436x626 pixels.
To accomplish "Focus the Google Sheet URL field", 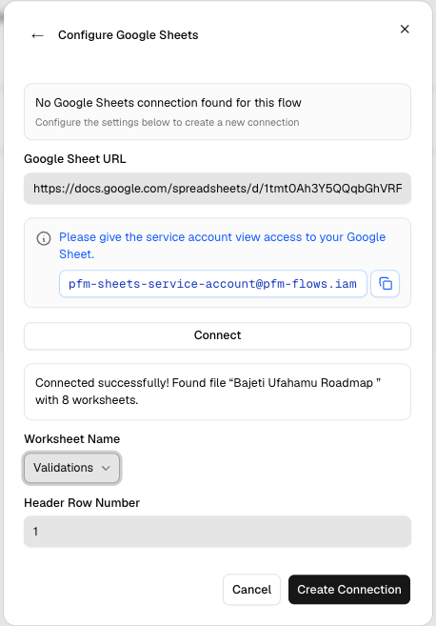I will (x=217, y=189).
